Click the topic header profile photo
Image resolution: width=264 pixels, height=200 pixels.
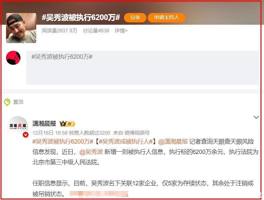[x=21, y=28]
